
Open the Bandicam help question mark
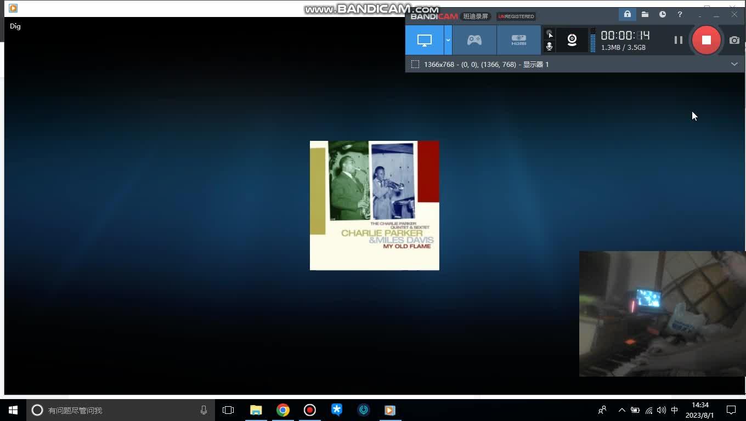[680, 14]
